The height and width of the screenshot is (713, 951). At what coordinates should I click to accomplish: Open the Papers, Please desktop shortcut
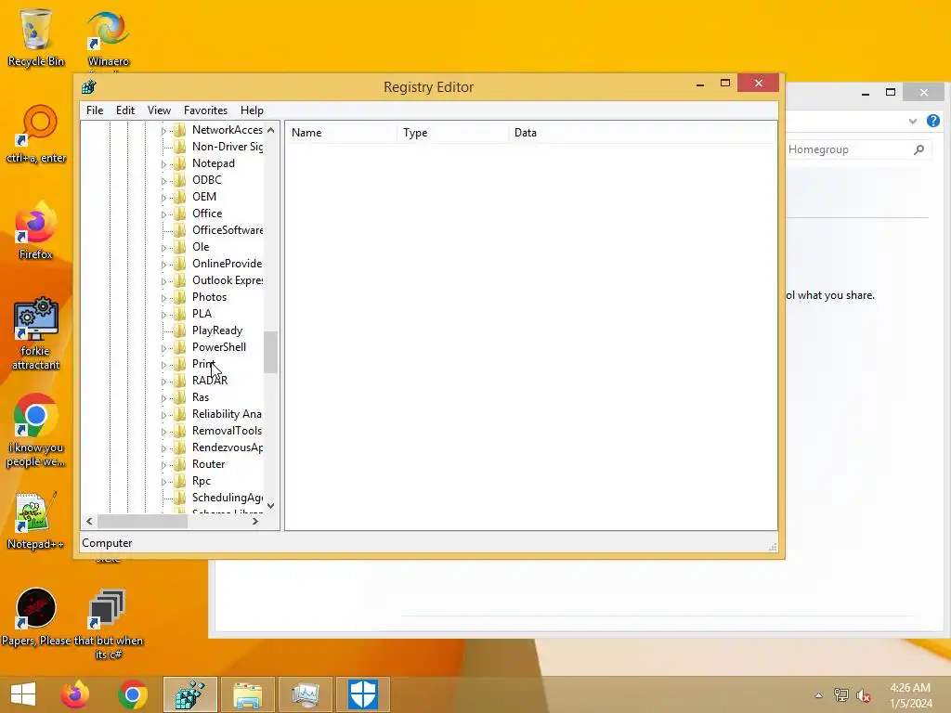click(36, 617)
